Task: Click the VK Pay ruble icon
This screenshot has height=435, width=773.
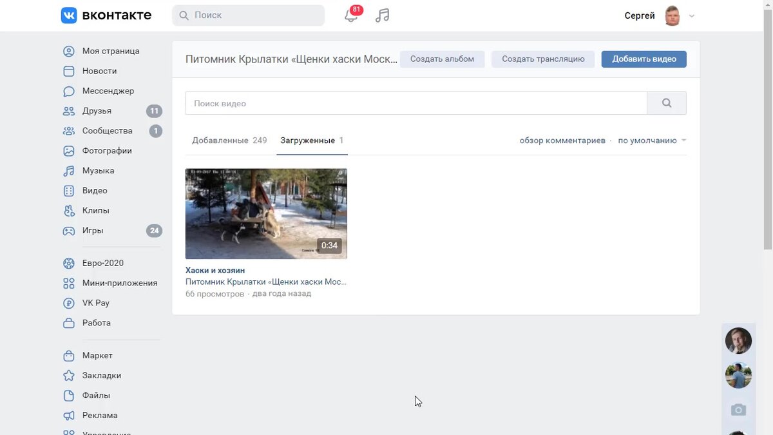Action: 69,303
